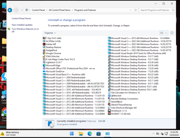Open the Organize dropdown menu
The height and width of the screenshot is (138, 180).
coord(50,33)
